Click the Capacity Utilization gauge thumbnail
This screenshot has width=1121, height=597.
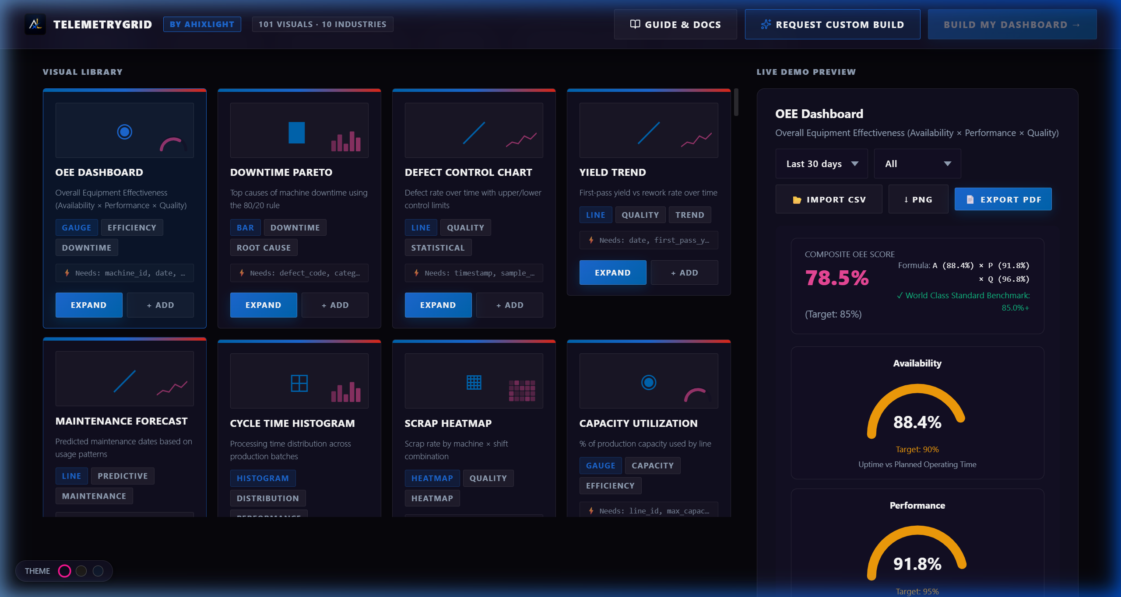[648, 381]
